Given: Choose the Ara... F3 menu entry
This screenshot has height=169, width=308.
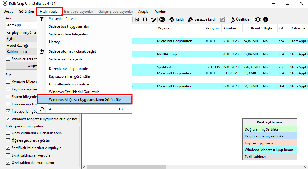Looking at the screenshot, I should [x=84, y=109].
